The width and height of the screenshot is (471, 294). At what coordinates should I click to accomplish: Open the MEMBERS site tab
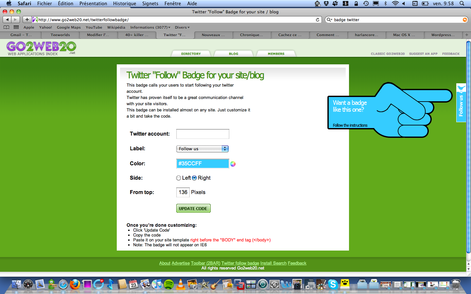pyautogui.click(x=276, y=54)
